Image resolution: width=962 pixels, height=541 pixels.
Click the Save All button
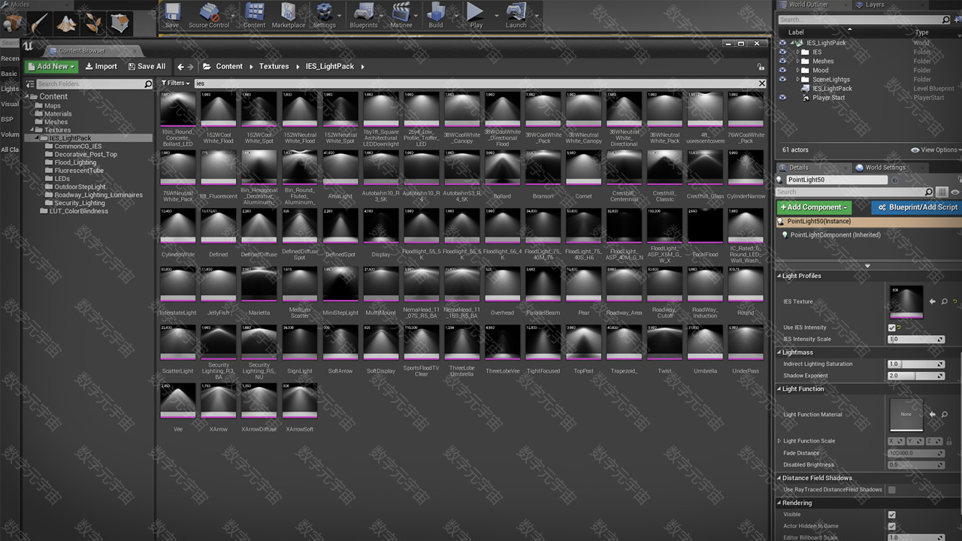pyautogui.click(x=147, y=66)
